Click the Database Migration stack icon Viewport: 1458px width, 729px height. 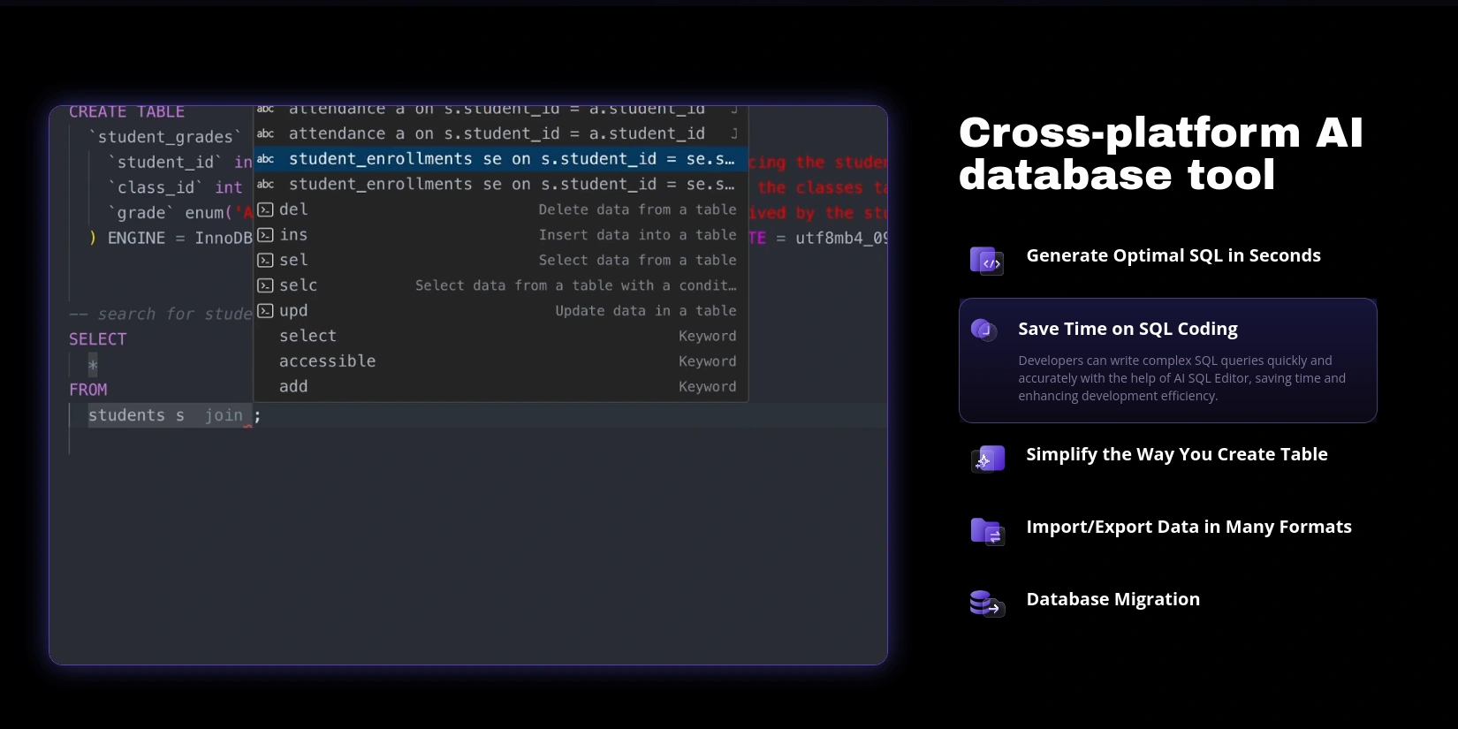click(987, 604)
